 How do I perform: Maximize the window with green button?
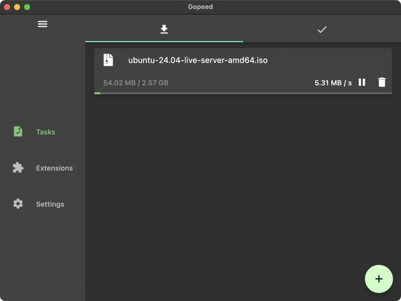point(27,7)
